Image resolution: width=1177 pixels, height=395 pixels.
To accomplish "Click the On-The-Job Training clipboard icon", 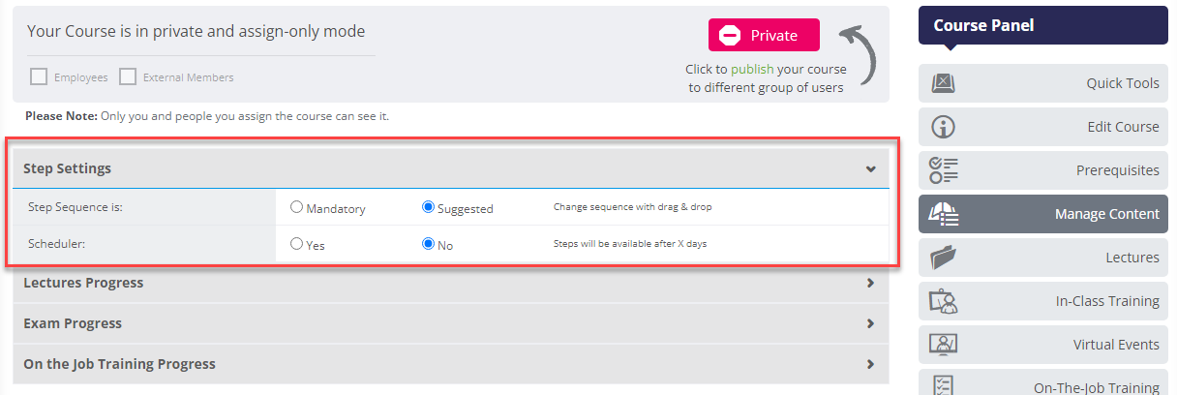I will click(x=943, y=385).
